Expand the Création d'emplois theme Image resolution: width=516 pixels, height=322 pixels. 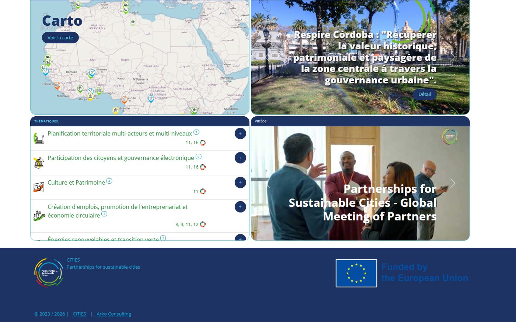[x=240, y=207]
